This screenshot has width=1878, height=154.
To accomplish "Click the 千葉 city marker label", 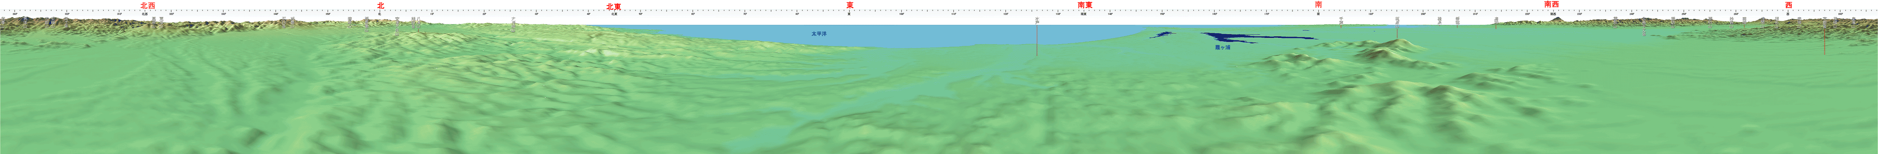I will pyautogui.click(x=1341, y=21).
